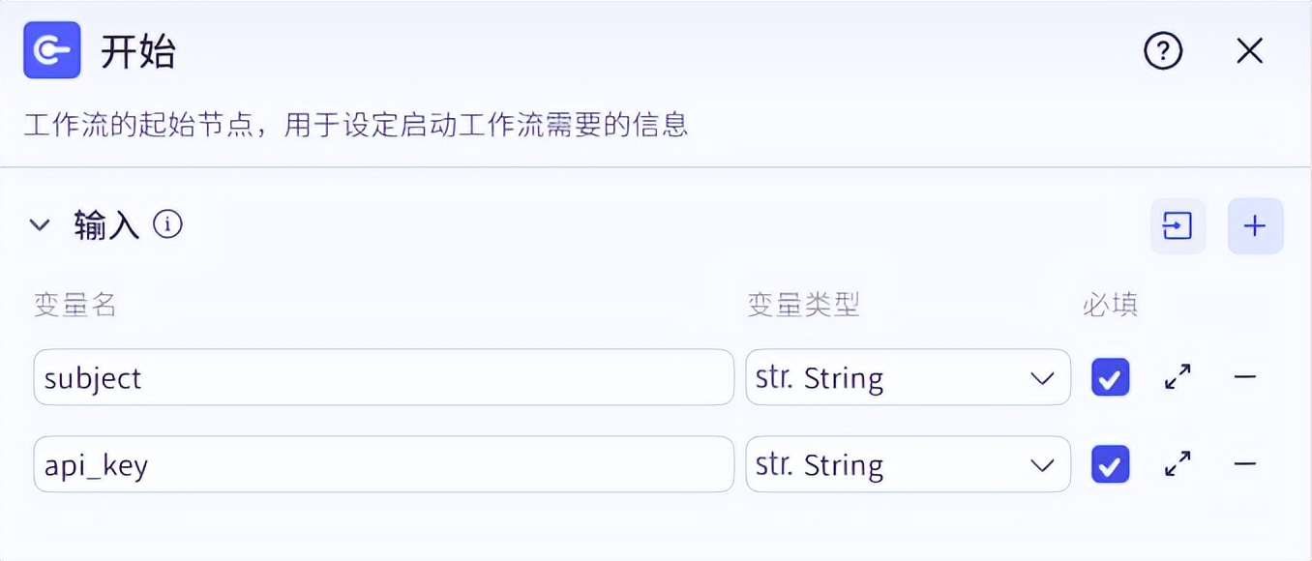Close the Start node panel
The image size is (1312, 561).
(x=1249, y=51)
